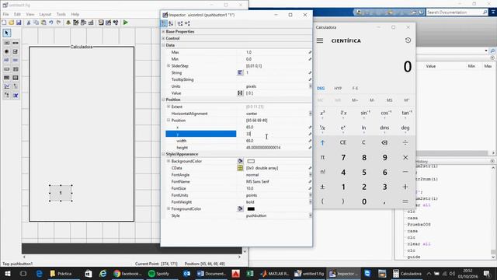497x280 pixels.
Task: Open the Calculadora hamburger menu
Action: point(320,40)
